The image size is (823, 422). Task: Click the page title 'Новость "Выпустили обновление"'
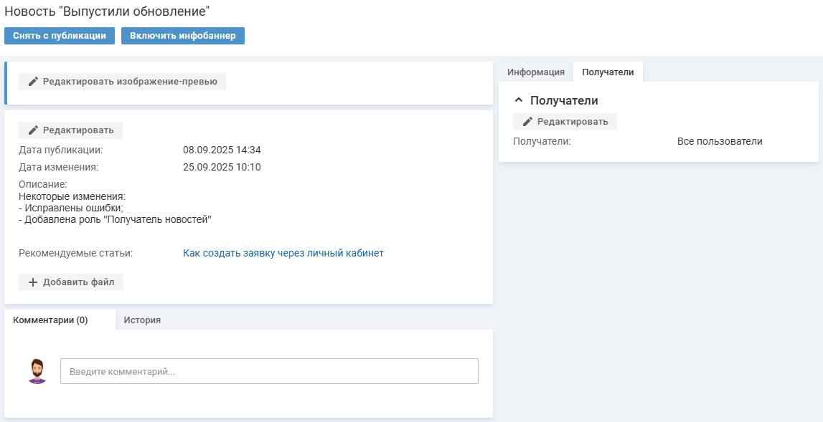point(107,11)
